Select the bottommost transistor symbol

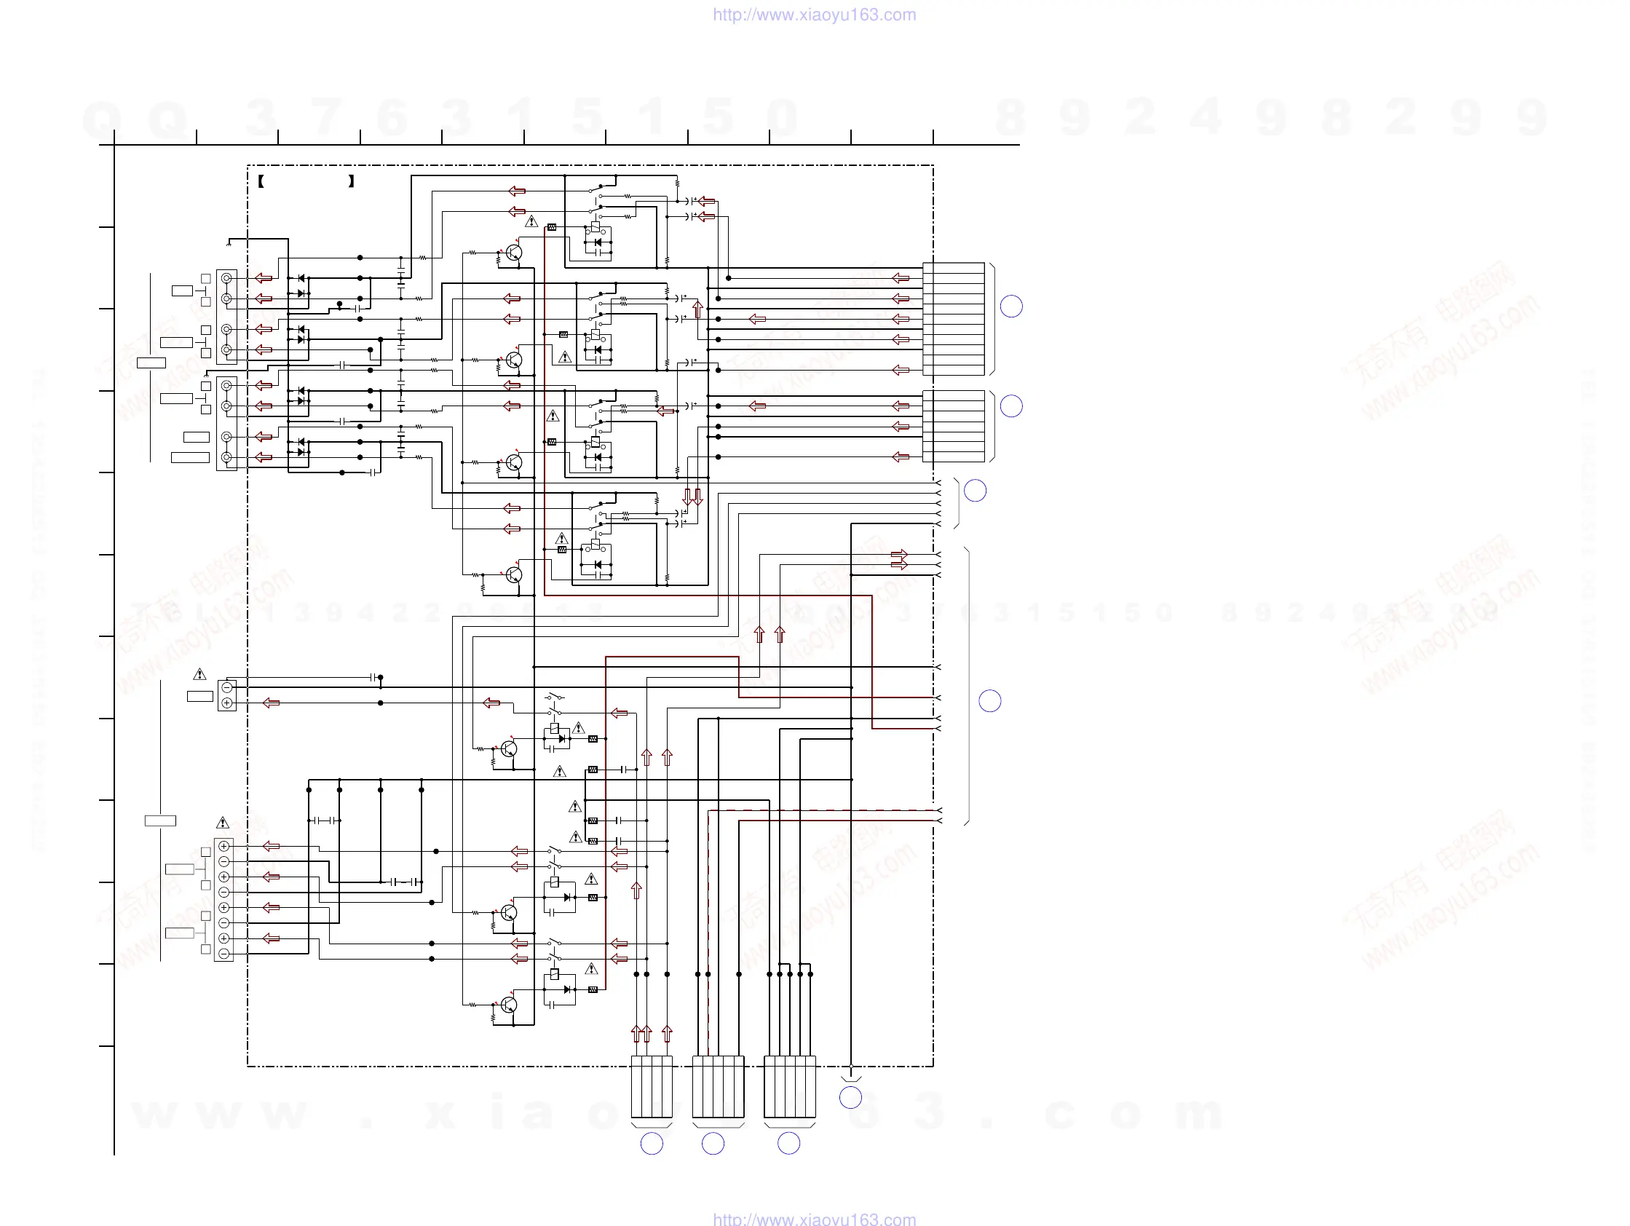click(x=508, y=1004)
